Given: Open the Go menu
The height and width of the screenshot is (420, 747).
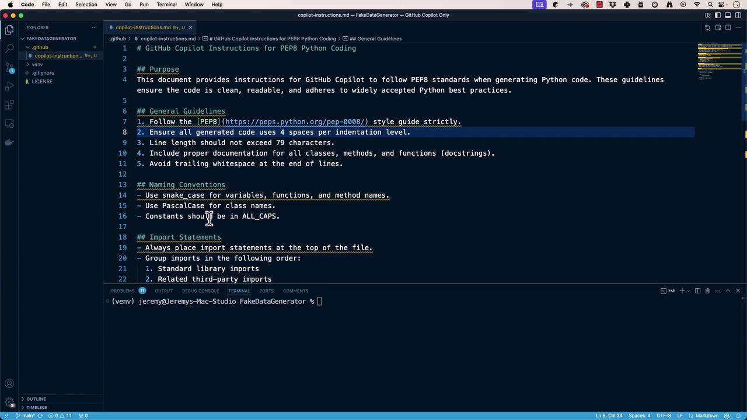Looking at the screenshot, I should [x=128, y=5].
